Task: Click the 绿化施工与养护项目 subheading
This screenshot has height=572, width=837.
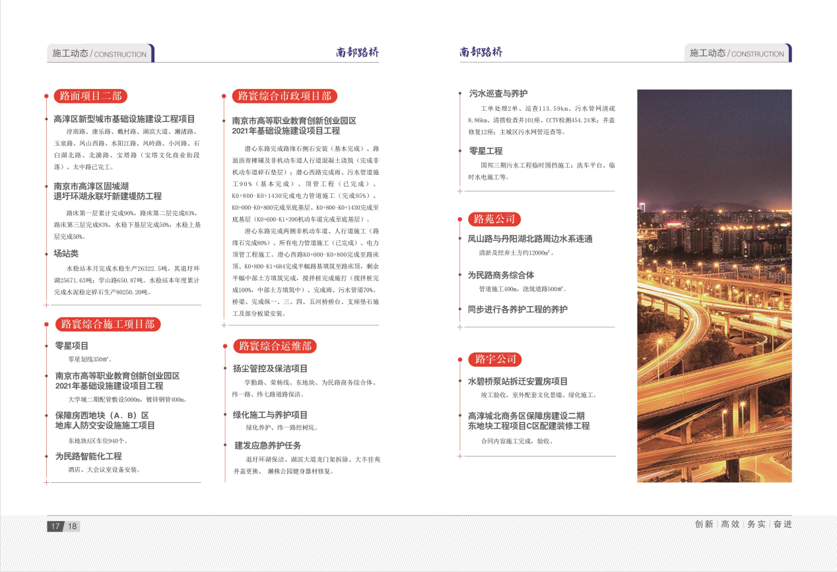Action: [270, 415]
